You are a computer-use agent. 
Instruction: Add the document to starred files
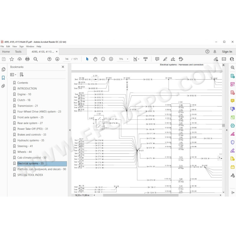[11, 59]
